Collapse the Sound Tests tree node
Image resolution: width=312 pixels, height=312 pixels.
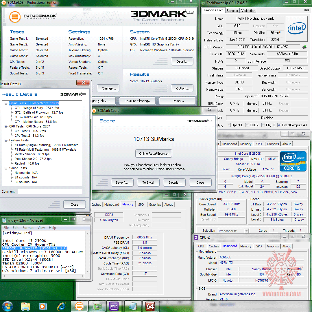click(6, 168)
